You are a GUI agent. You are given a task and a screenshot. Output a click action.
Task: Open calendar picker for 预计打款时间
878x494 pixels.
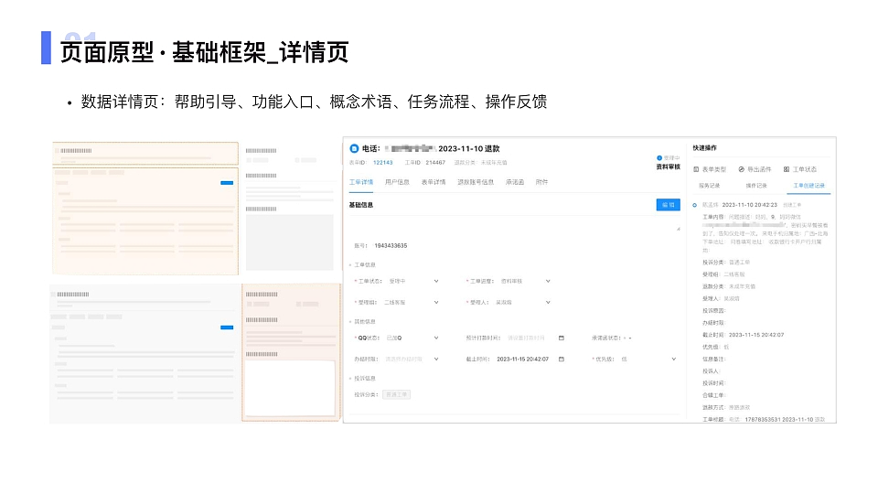561,338
